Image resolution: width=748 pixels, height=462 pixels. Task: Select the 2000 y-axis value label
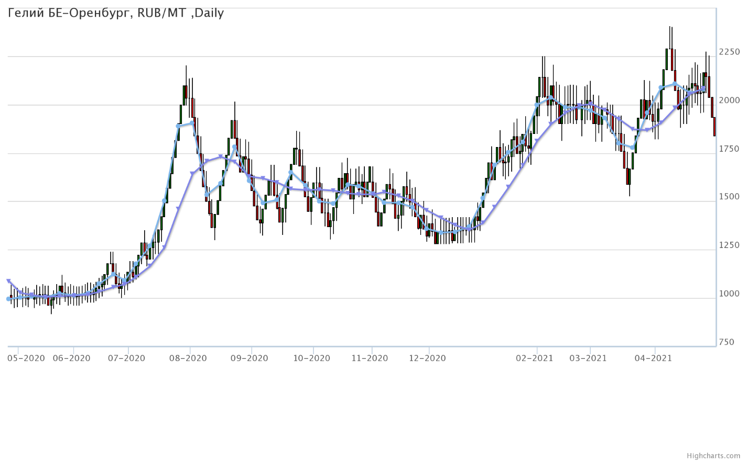click(x=730, y=100)
